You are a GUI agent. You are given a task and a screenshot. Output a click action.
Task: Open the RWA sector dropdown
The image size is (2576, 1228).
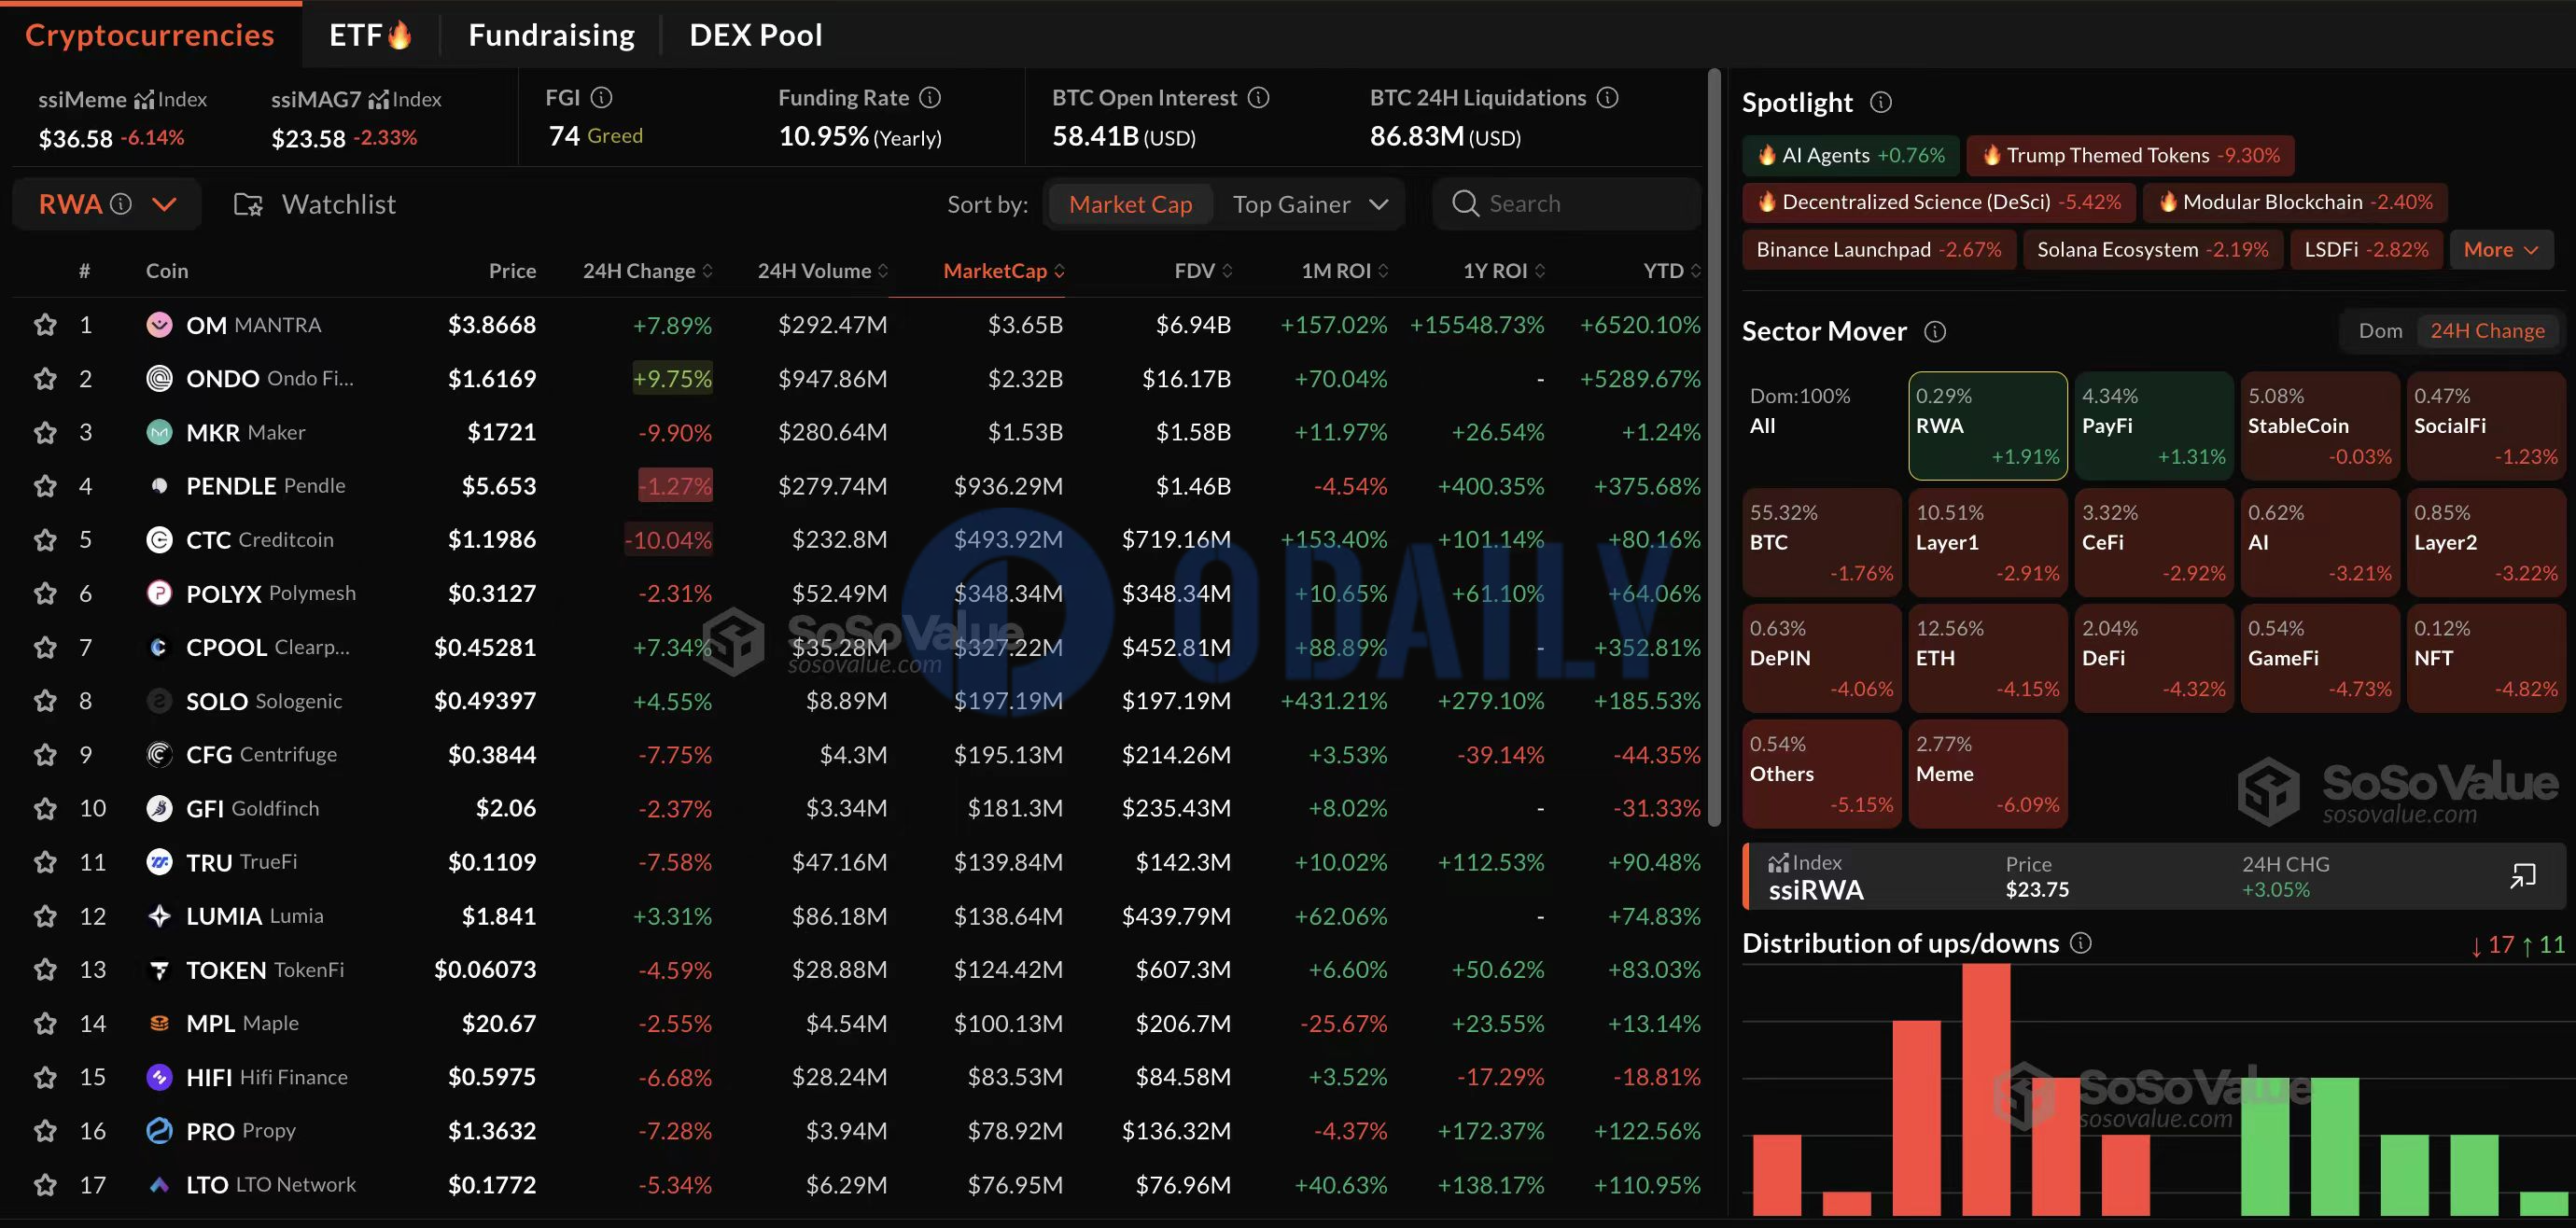(107, 204)
